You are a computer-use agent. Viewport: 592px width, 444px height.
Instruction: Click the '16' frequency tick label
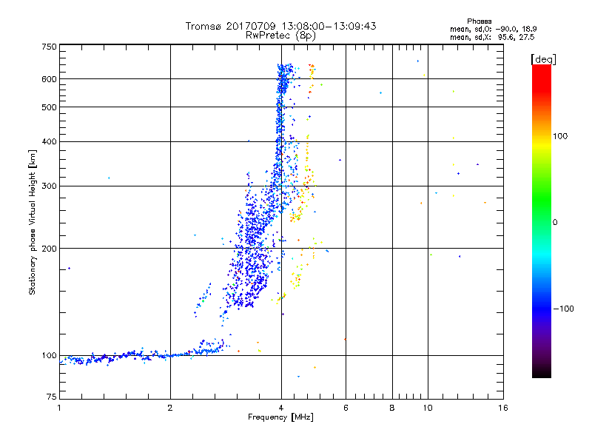coord(503,408)
